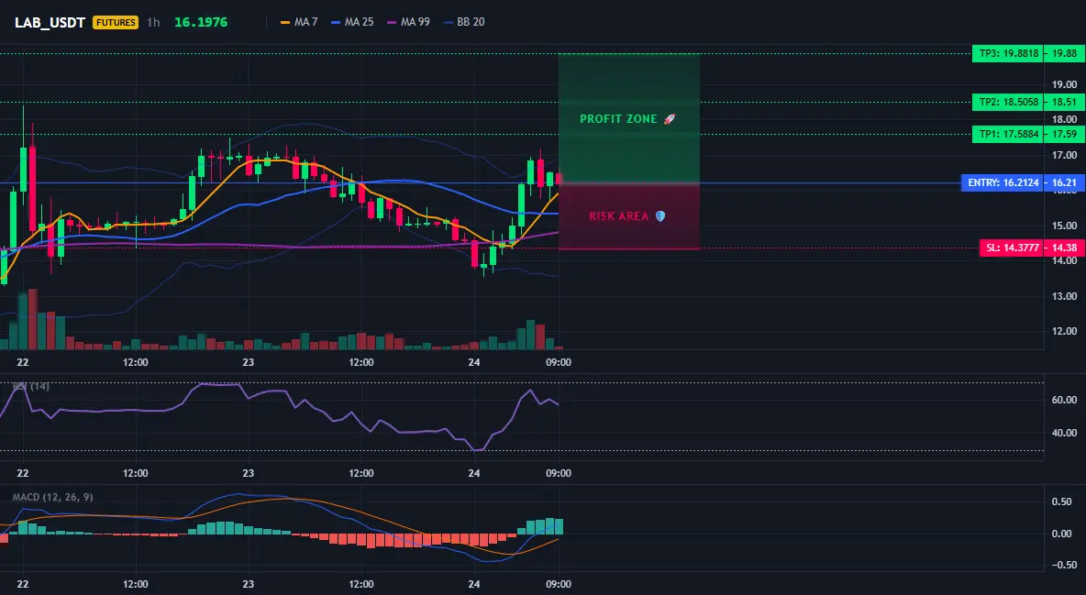This screenshot has width=1086, height=595.
Task: Click the shield icon in risk area
Action: tap(660, 216)
